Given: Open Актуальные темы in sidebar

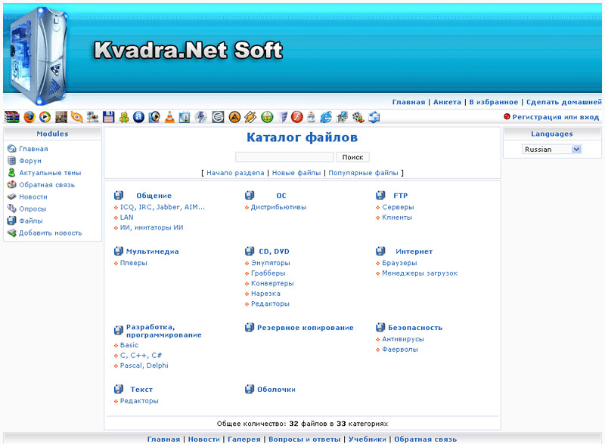Looking at the screenshot, I should (x=50, y=173).
